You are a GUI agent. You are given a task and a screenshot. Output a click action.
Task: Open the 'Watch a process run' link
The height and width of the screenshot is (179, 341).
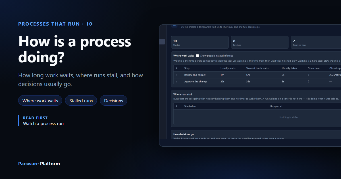pyautogui.click(x=43, y=124)
